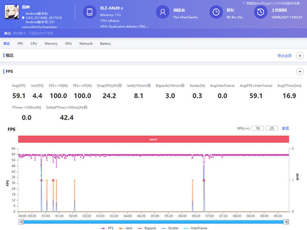The height and width of the screenshot is (230, 307).
Task: Click the reset link beside FPS thresholds
Action: (x=287, y=128)
